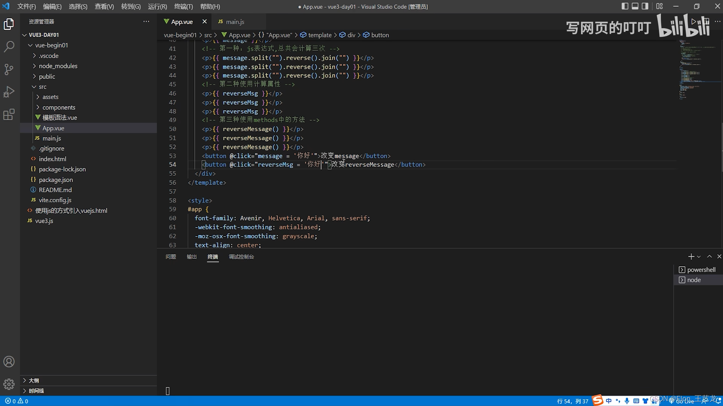723x406 pixels.
Task: Open the Search view in activity bar
Action: pos(9,47)
